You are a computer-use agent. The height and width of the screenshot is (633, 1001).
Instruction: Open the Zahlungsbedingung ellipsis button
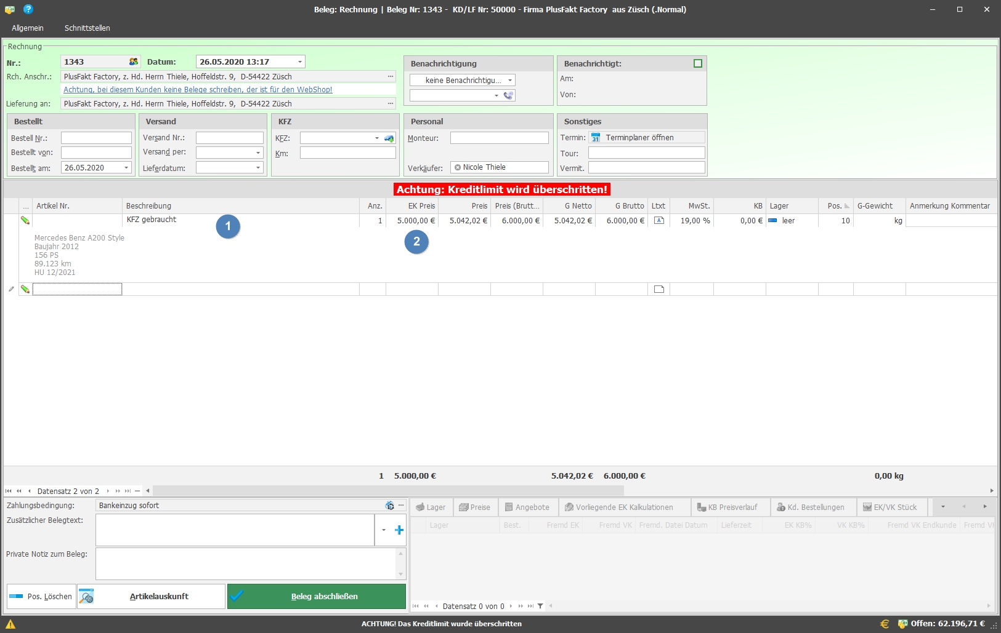coord(401,506)
